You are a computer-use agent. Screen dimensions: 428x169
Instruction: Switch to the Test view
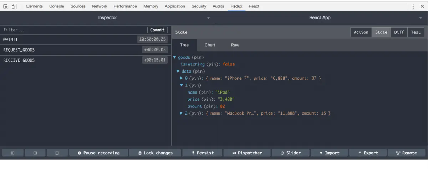coord(416,32)
